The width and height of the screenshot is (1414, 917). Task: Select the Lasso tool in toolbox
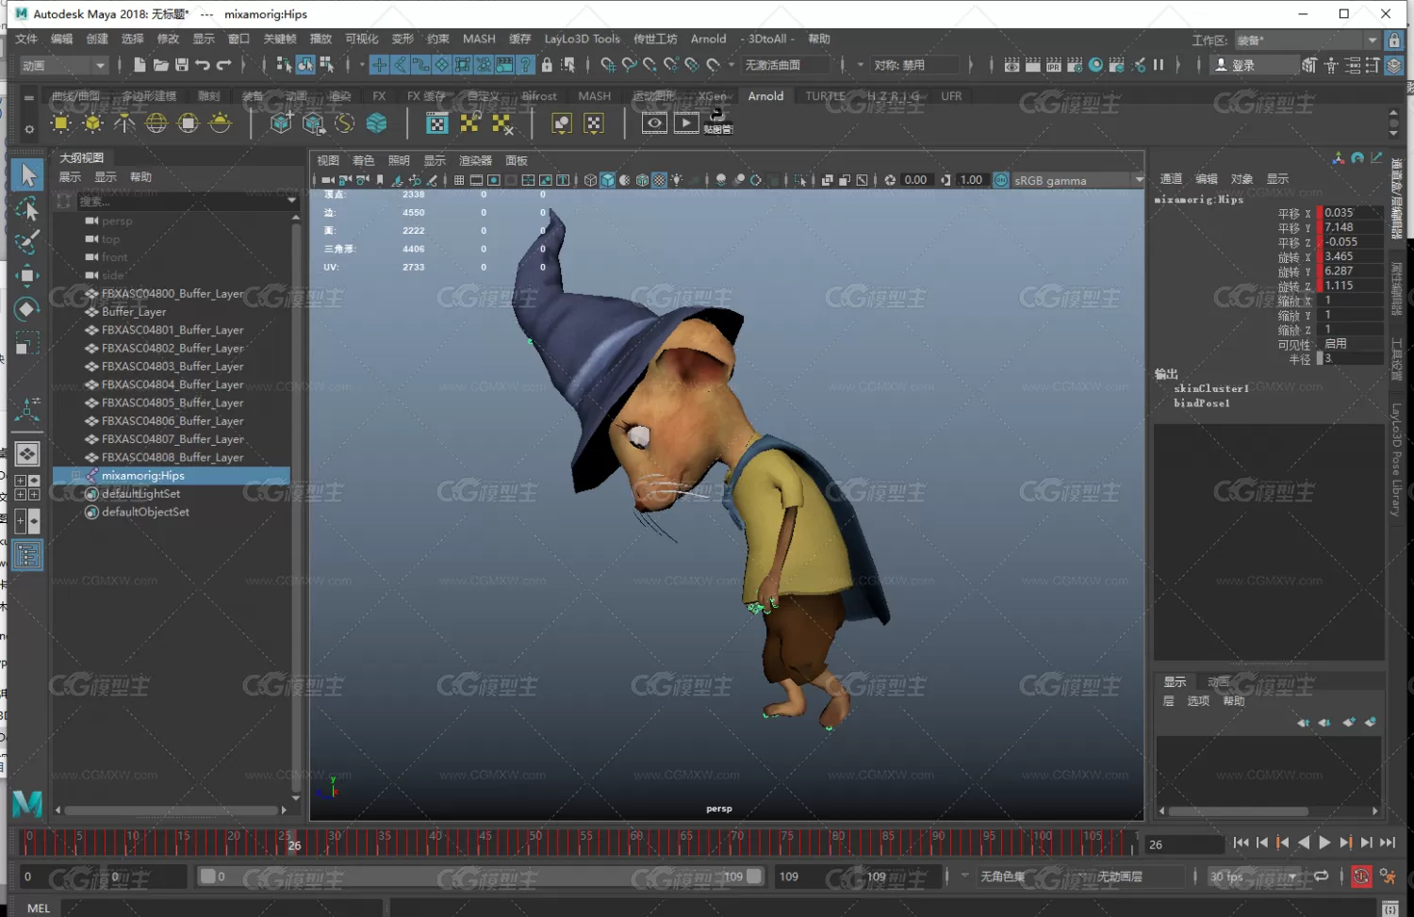(27, 208)
